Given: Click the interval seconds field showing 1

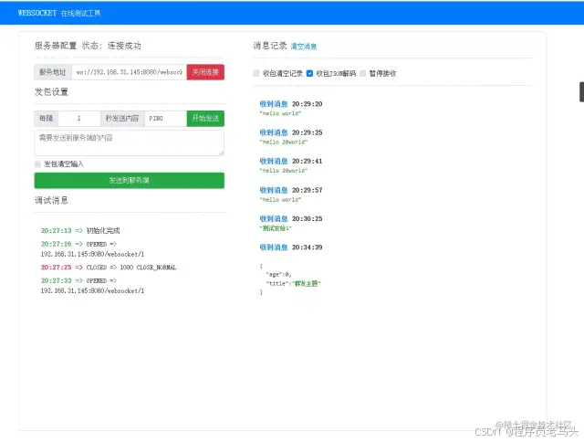Looking at the screenshot, I should (79, 118).
